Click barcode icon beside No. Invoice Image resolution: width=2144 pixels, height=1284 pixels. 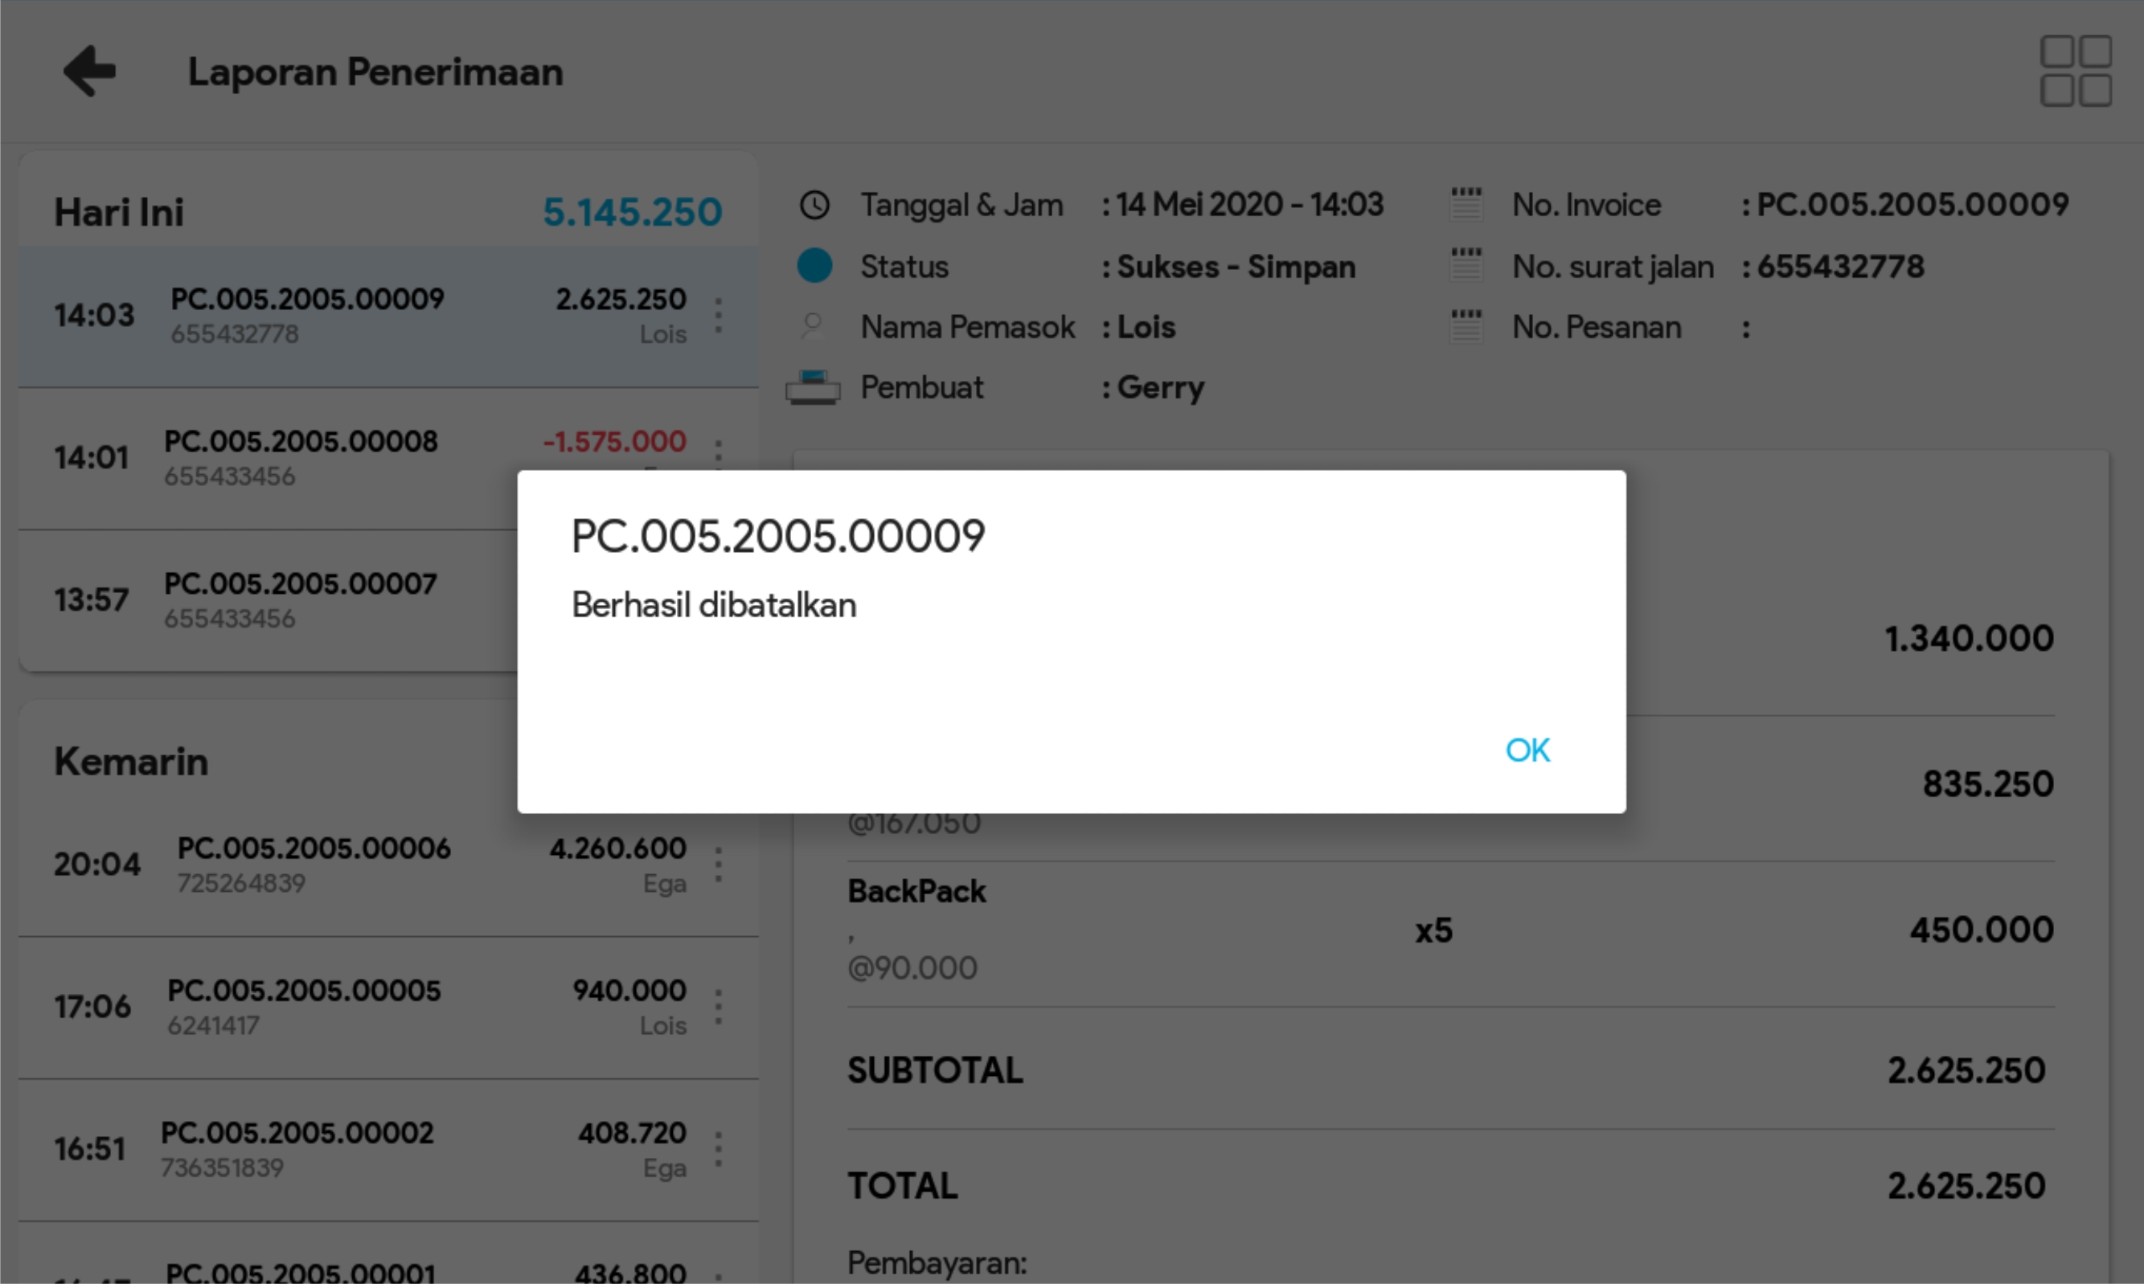click(x=1466, y=204)
